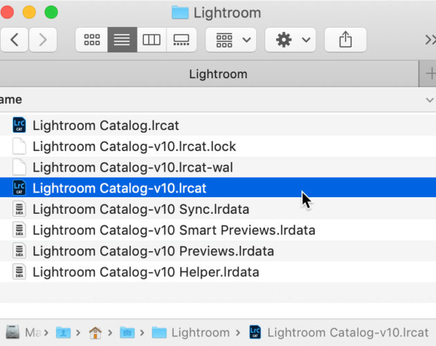Image resolution: width=436 pixels, height=346 pixels.
Task: Click the data icon of Sync.lrdata
Action: pyautogui.click(x=19, y=209)
